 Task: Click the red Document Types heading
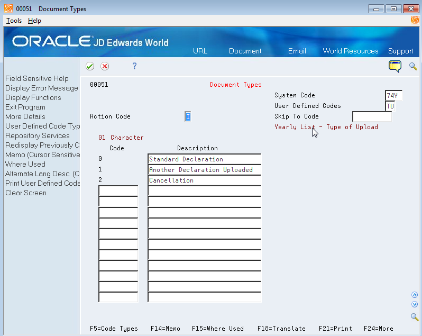click(235, 85)
